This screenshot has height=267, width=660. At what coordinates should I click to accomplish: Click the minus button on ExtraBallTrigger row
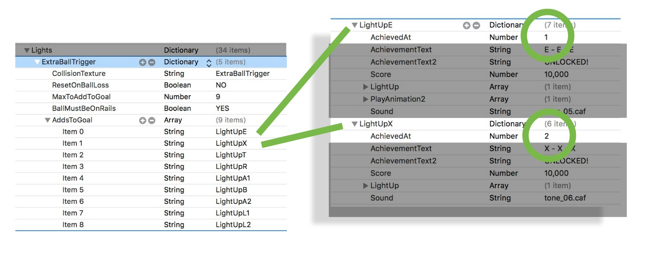152,62
